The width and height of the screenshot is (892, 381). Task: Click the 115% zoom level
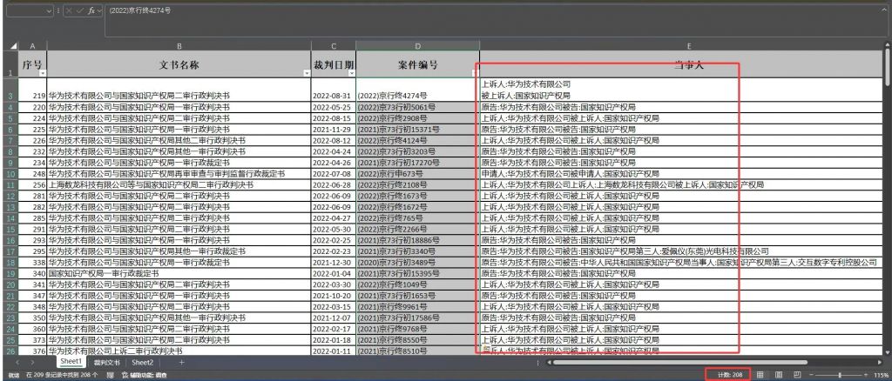point(882,375)
